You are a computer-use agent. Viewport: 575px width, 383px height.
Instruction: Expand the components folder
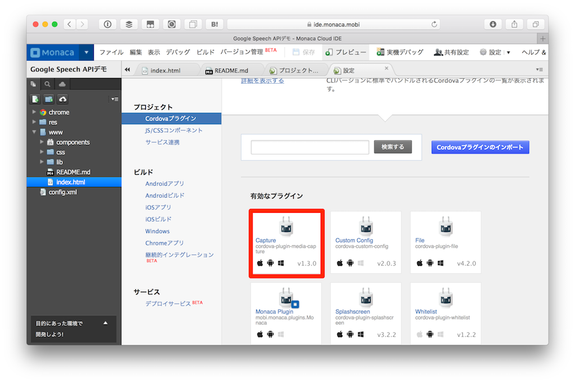coord(42,142)
